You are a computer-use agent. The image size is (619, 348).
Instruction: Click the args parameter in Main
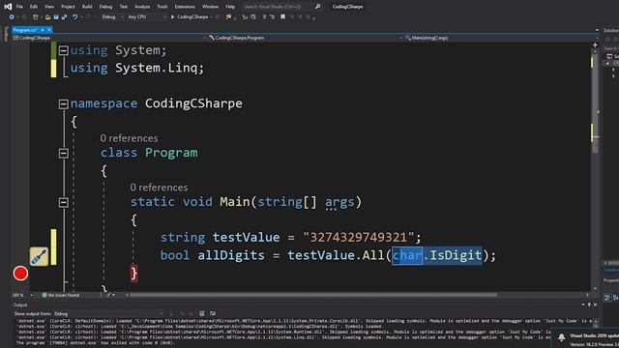tap(339, 202)
